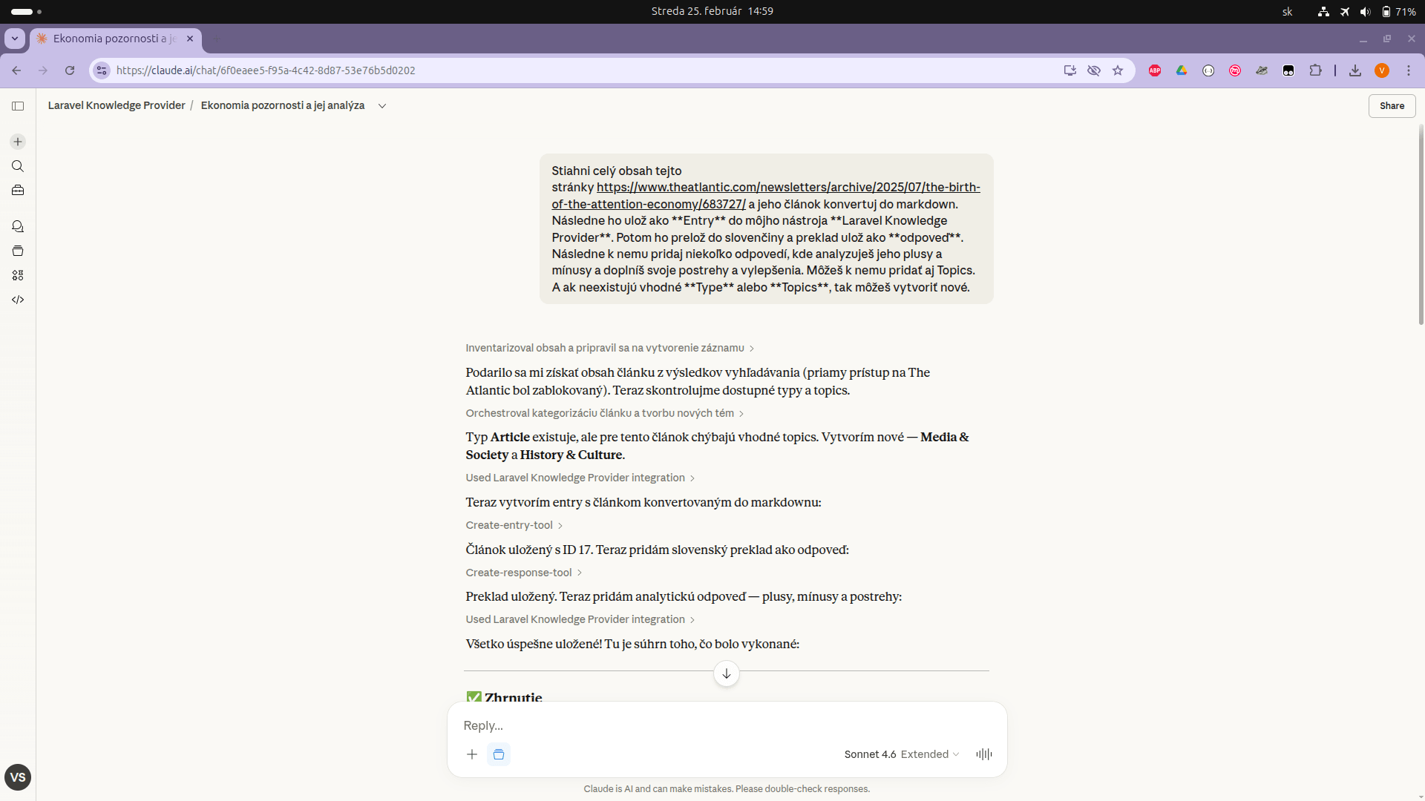Image resolution: width=1425 pixels, height=801 pixels.
Task: Open browser downloads icon
Action: (x=1355, y=70)
